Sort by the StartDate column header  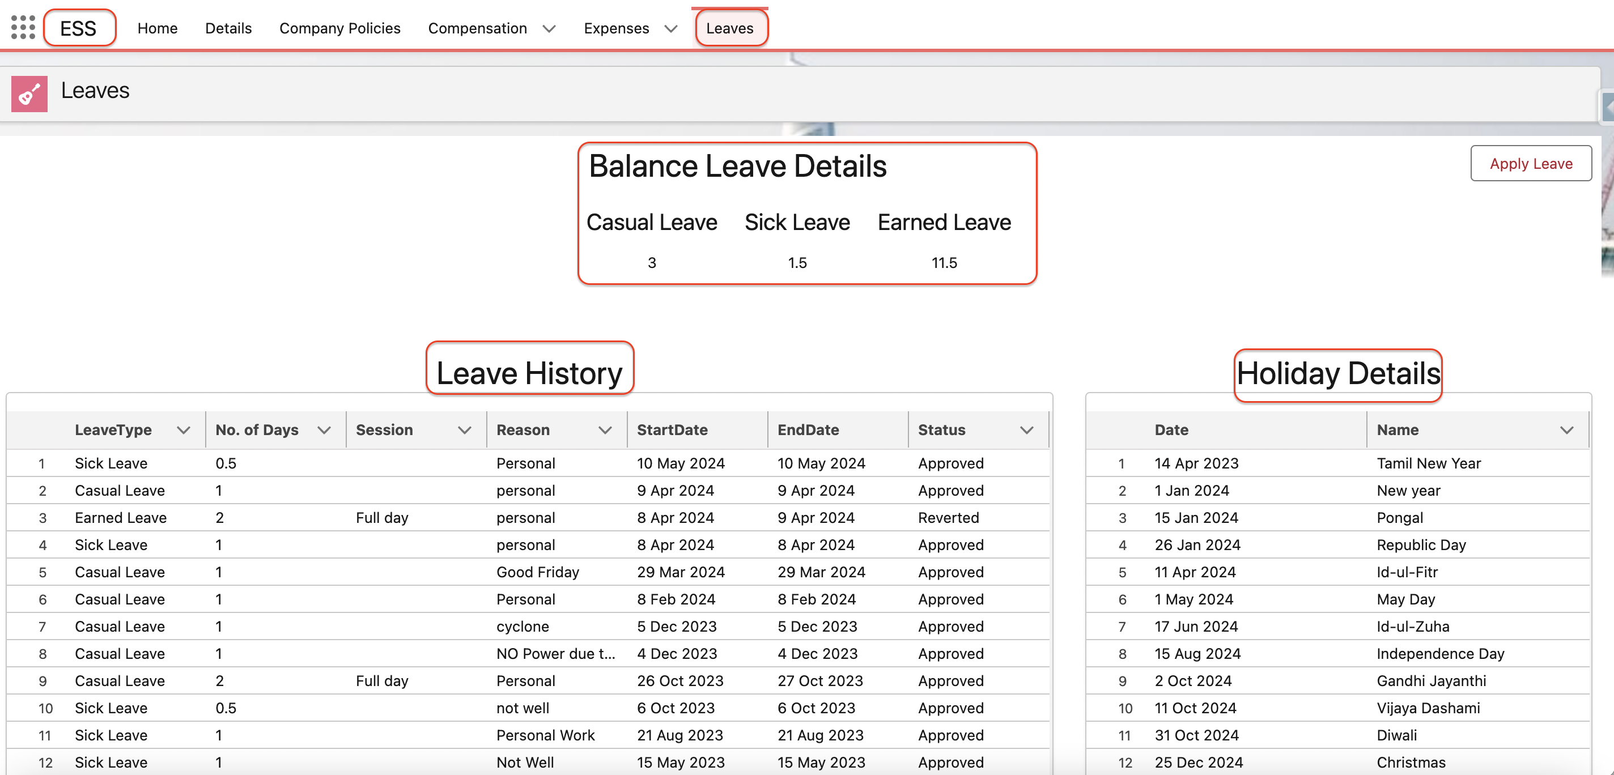[672, 430]
